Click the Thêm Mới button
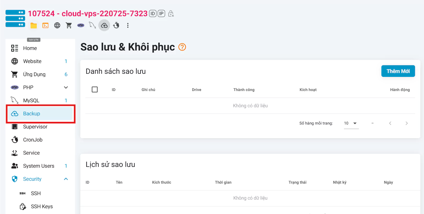This screenshot has height=214, width=424. coord(398,71)
